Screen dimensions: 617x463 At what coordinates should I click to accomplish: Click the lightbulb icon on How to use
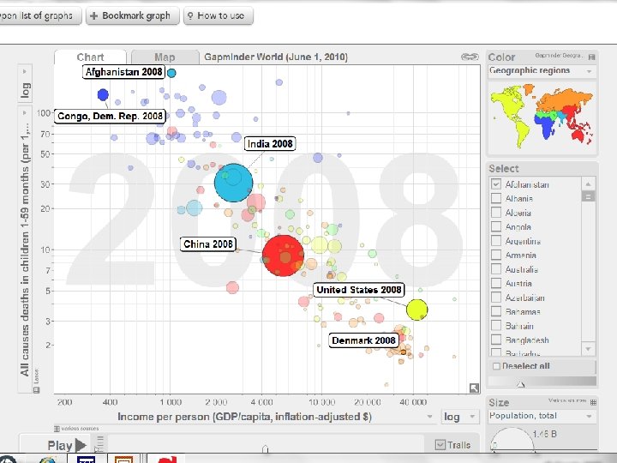point(190,15)
